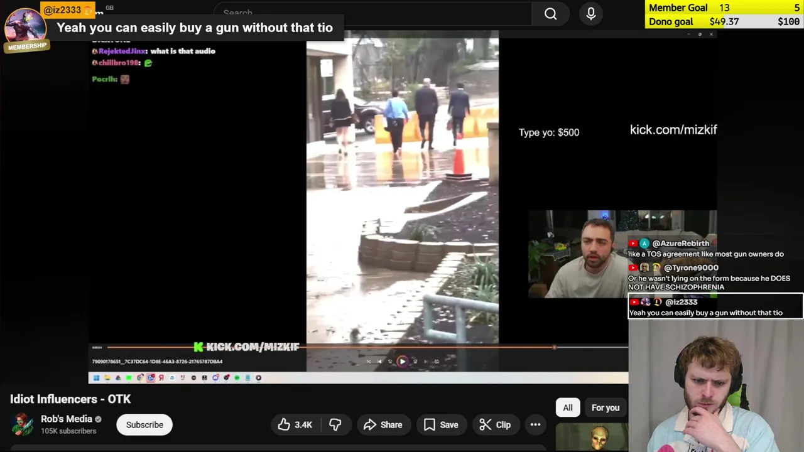804x452 pixels.
Task: Create a clip using Clip button
Action: [x=495, y=425]
